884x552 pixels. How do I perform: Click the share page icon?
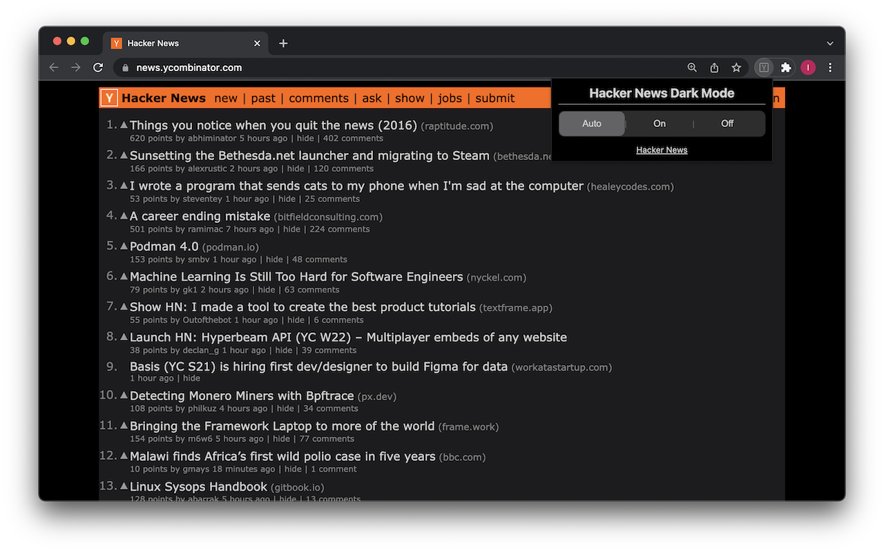pyautogui.click(x=714, y=68)
